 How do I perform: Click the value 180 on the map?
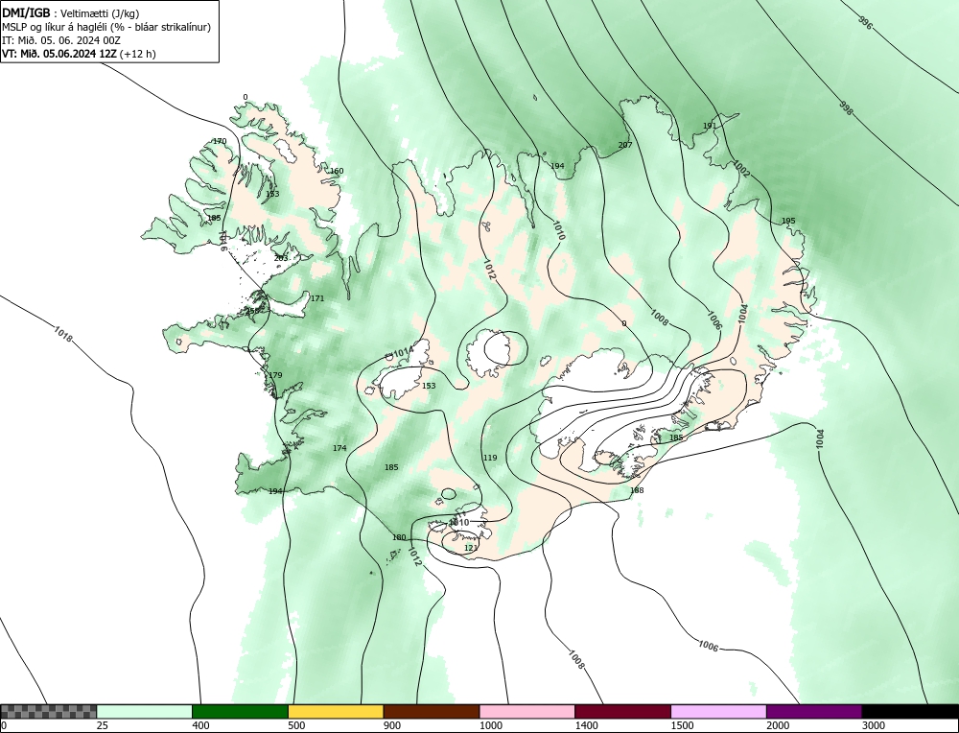click(399, 538)
